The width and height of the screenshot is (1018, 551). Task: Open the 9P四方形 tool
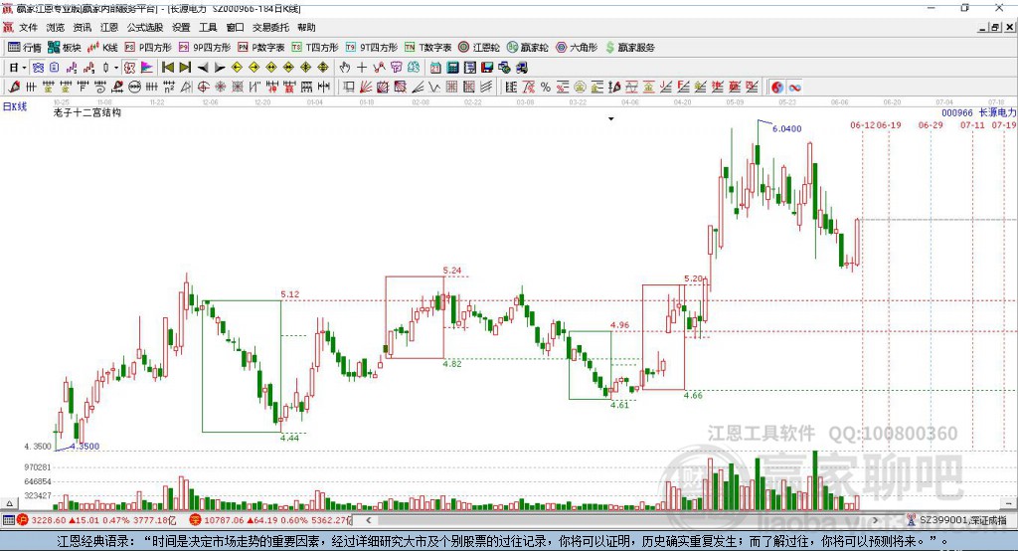(x=205, y=48)
